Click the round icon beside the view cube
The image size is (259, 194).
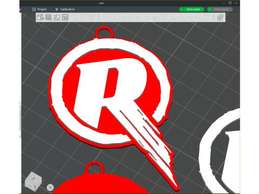[50, 188]
